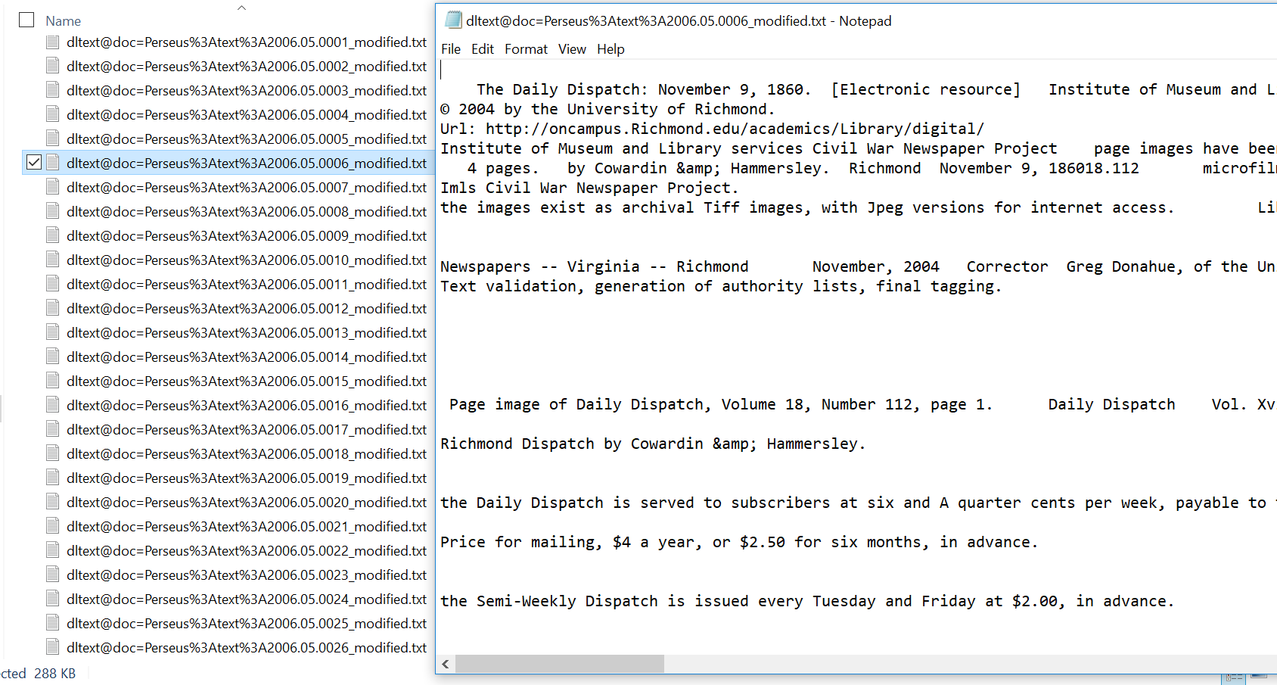
Task: Click the file icon of 2006.05.0013_modified.txt
Action: 52,332
